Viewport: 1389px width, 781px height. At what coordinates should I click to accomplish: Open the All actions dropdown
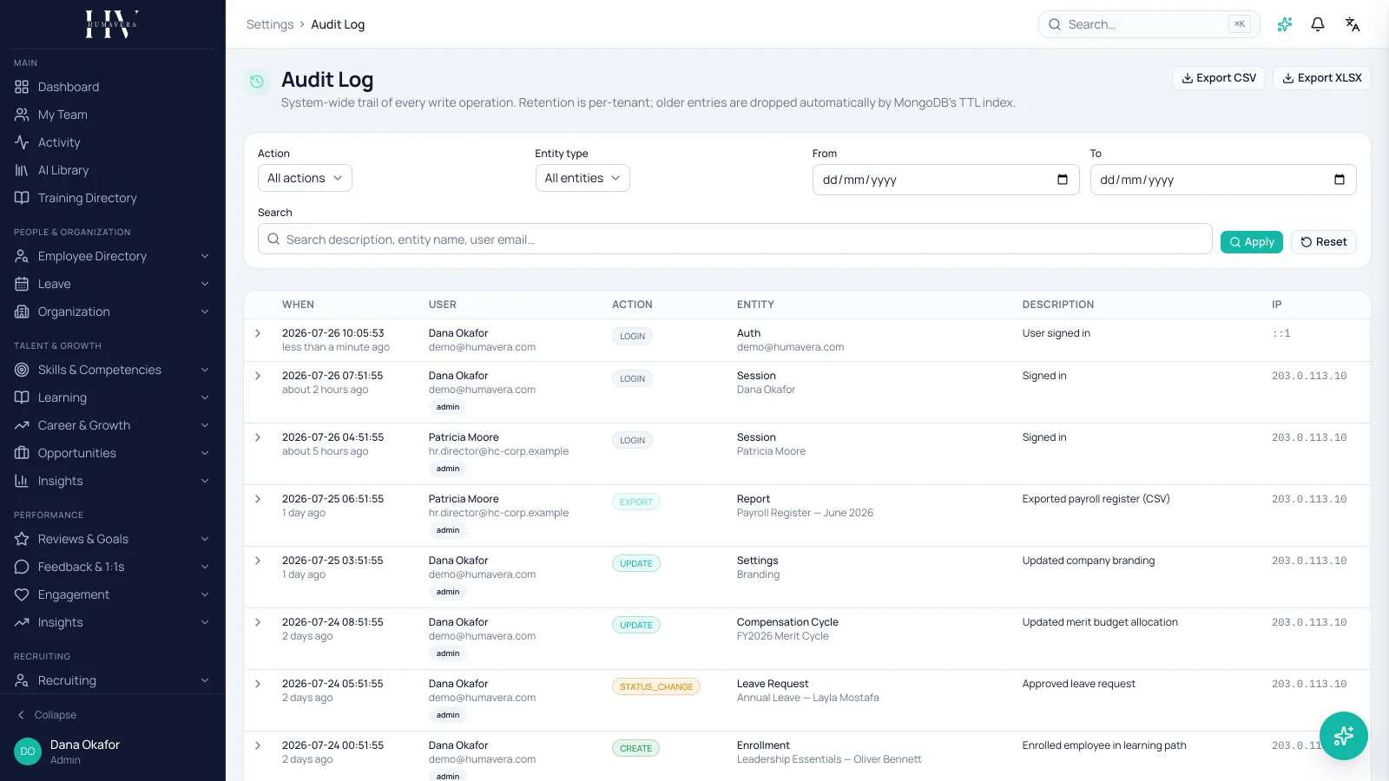tap(305, 178)
